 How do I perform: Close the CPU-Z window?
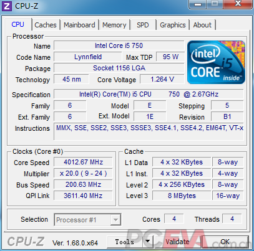coord(238,4)
